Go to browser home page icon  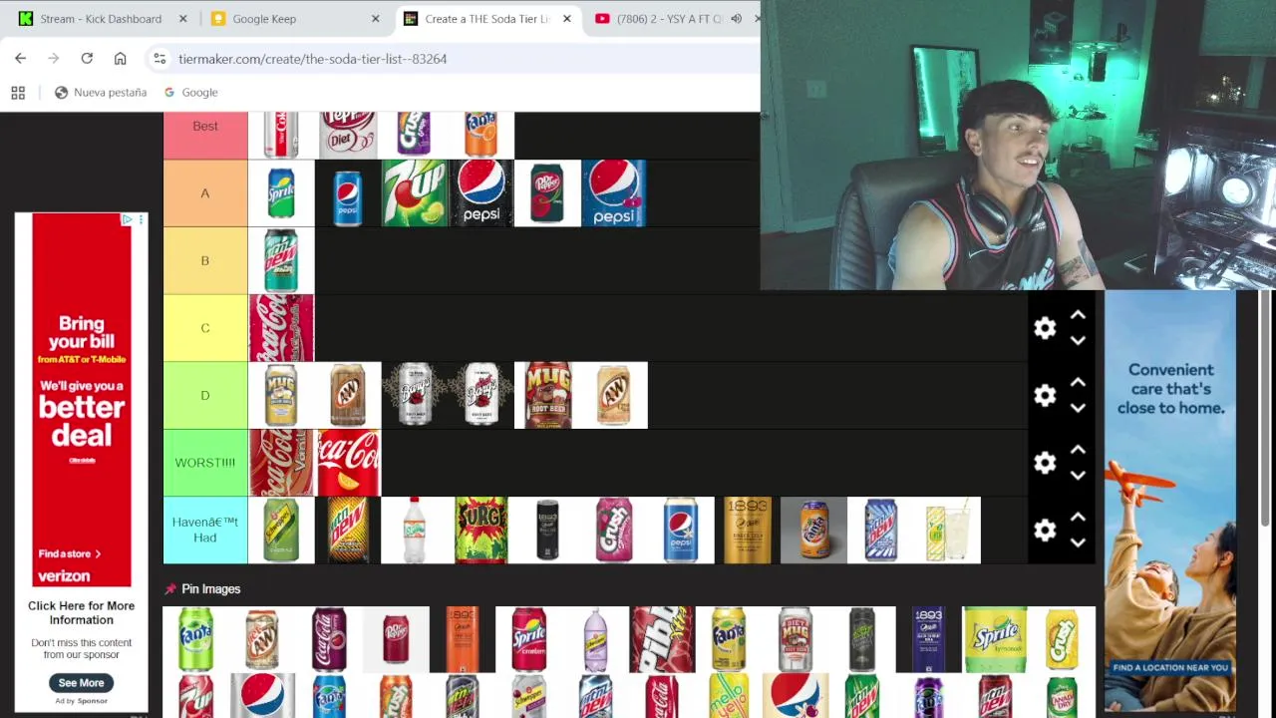120,59
